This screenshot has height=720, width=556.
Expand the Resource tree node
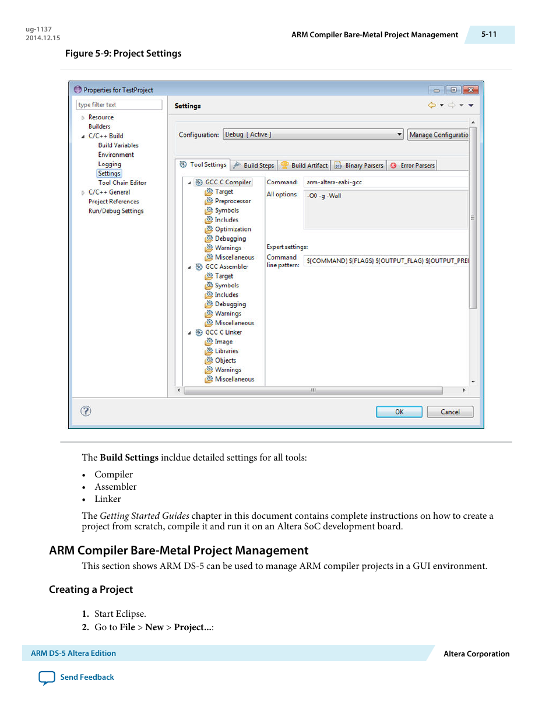coord(83,118)
